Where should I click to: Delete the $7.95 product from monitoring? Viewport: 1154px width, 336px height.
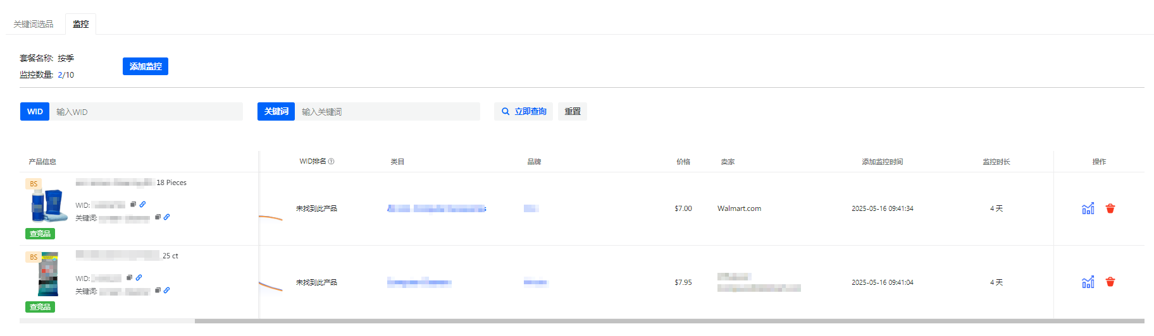click(x=1110, y=282)
